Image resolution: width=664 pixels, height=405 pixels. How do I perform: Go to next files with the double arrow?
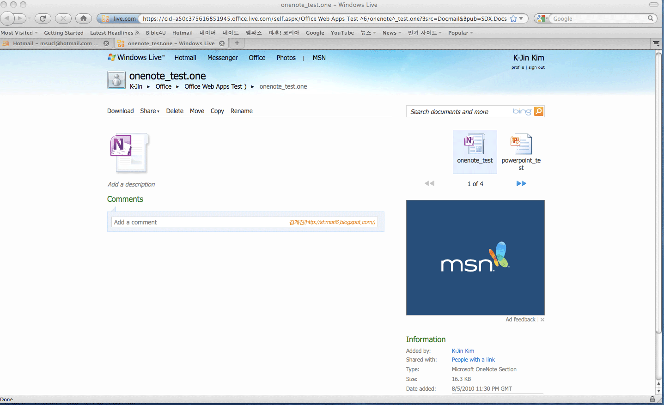(x=521, y=183)
